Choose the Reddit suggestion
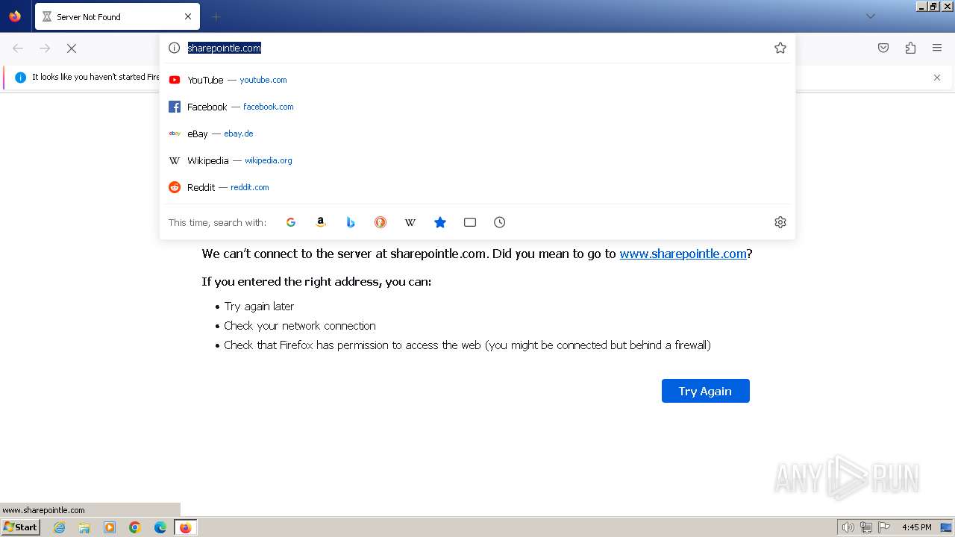The height and width of the screenshot is (537, 955). click(x=477, y=187)
